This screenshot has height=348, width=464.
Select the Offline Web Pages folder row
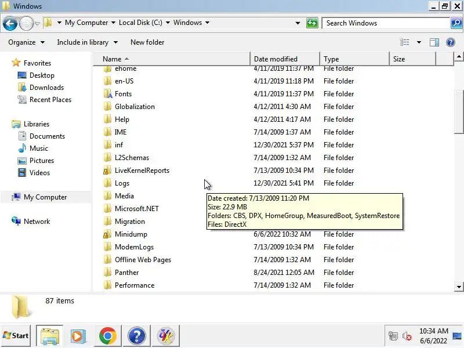click(273, 259)
